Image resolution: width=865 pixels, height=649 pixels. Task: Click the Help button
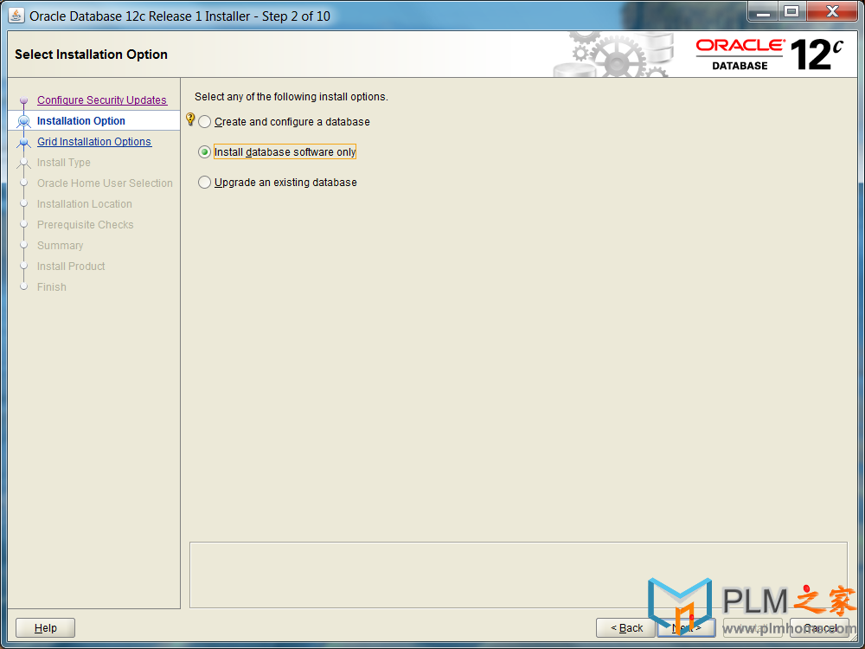[x=45, y=627]
